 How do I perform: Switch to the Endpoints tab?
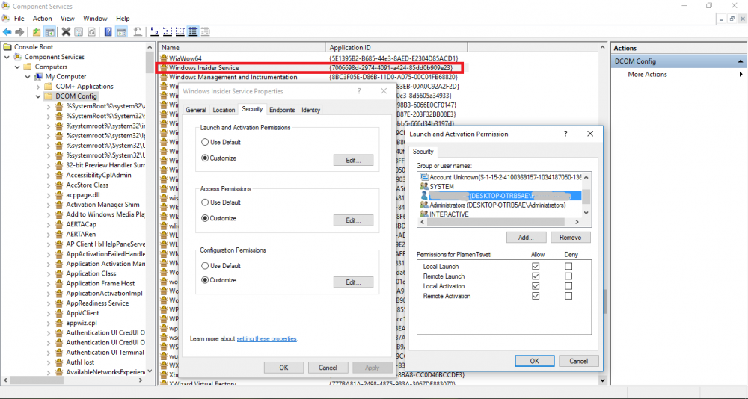(282, 110)
